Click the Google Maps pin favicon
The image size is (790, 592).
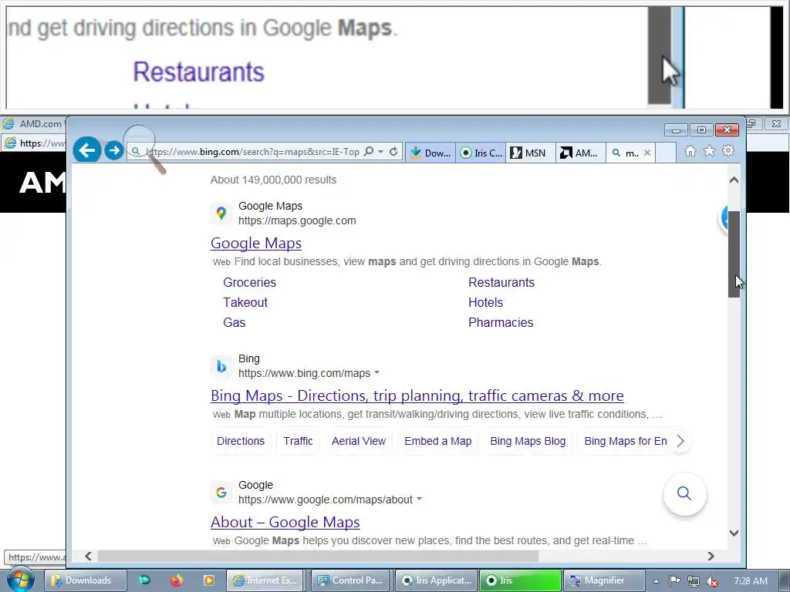[221, 214]
